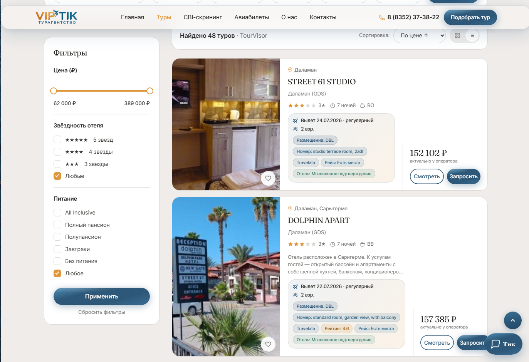
Task: Open the СВI-скрининг navigation item
Action: pyautogui.click(x=203, y=17)
